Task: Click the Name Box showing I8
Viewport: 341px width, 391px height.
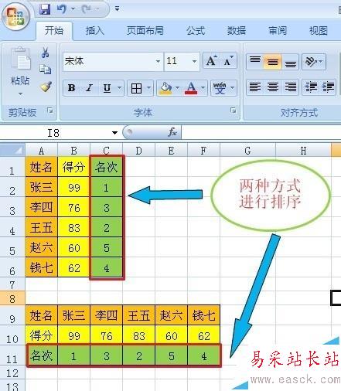Action: [x=54, y=133]
